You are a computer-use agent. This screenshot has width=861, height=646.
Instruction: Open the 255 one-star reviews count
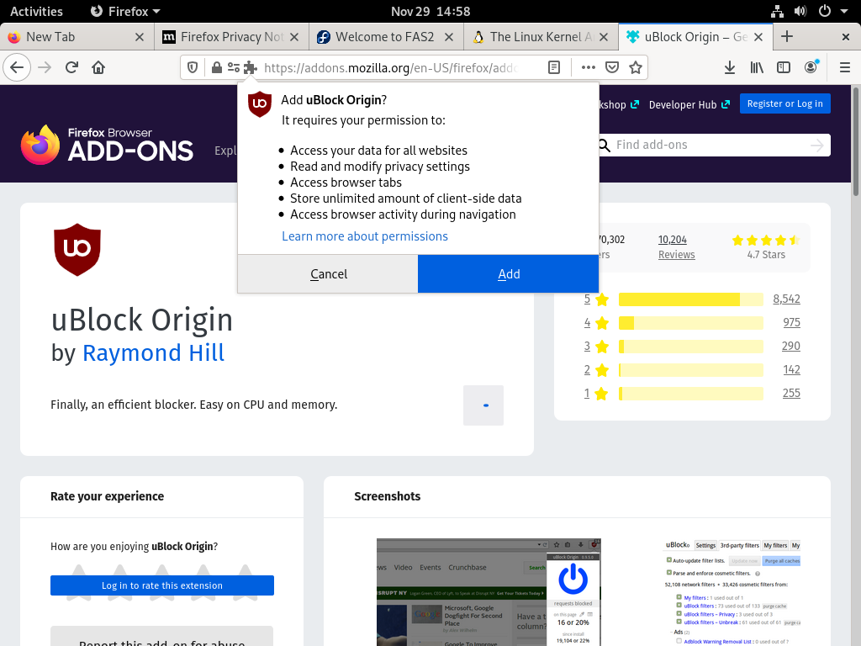791,394
